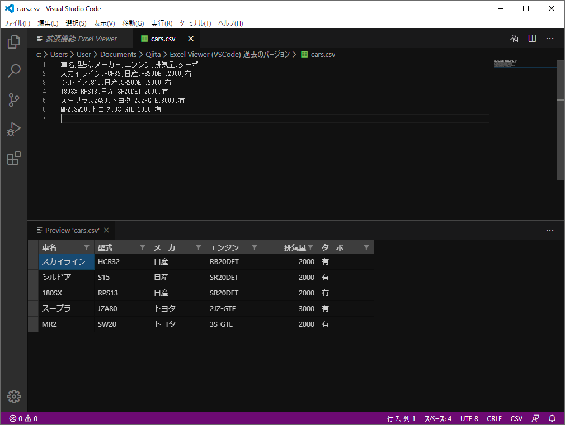The height and width of the screenshot is (425, 565).
Task: Click the Visual Studio Code logo icon
Action: [x=9, y=8]
